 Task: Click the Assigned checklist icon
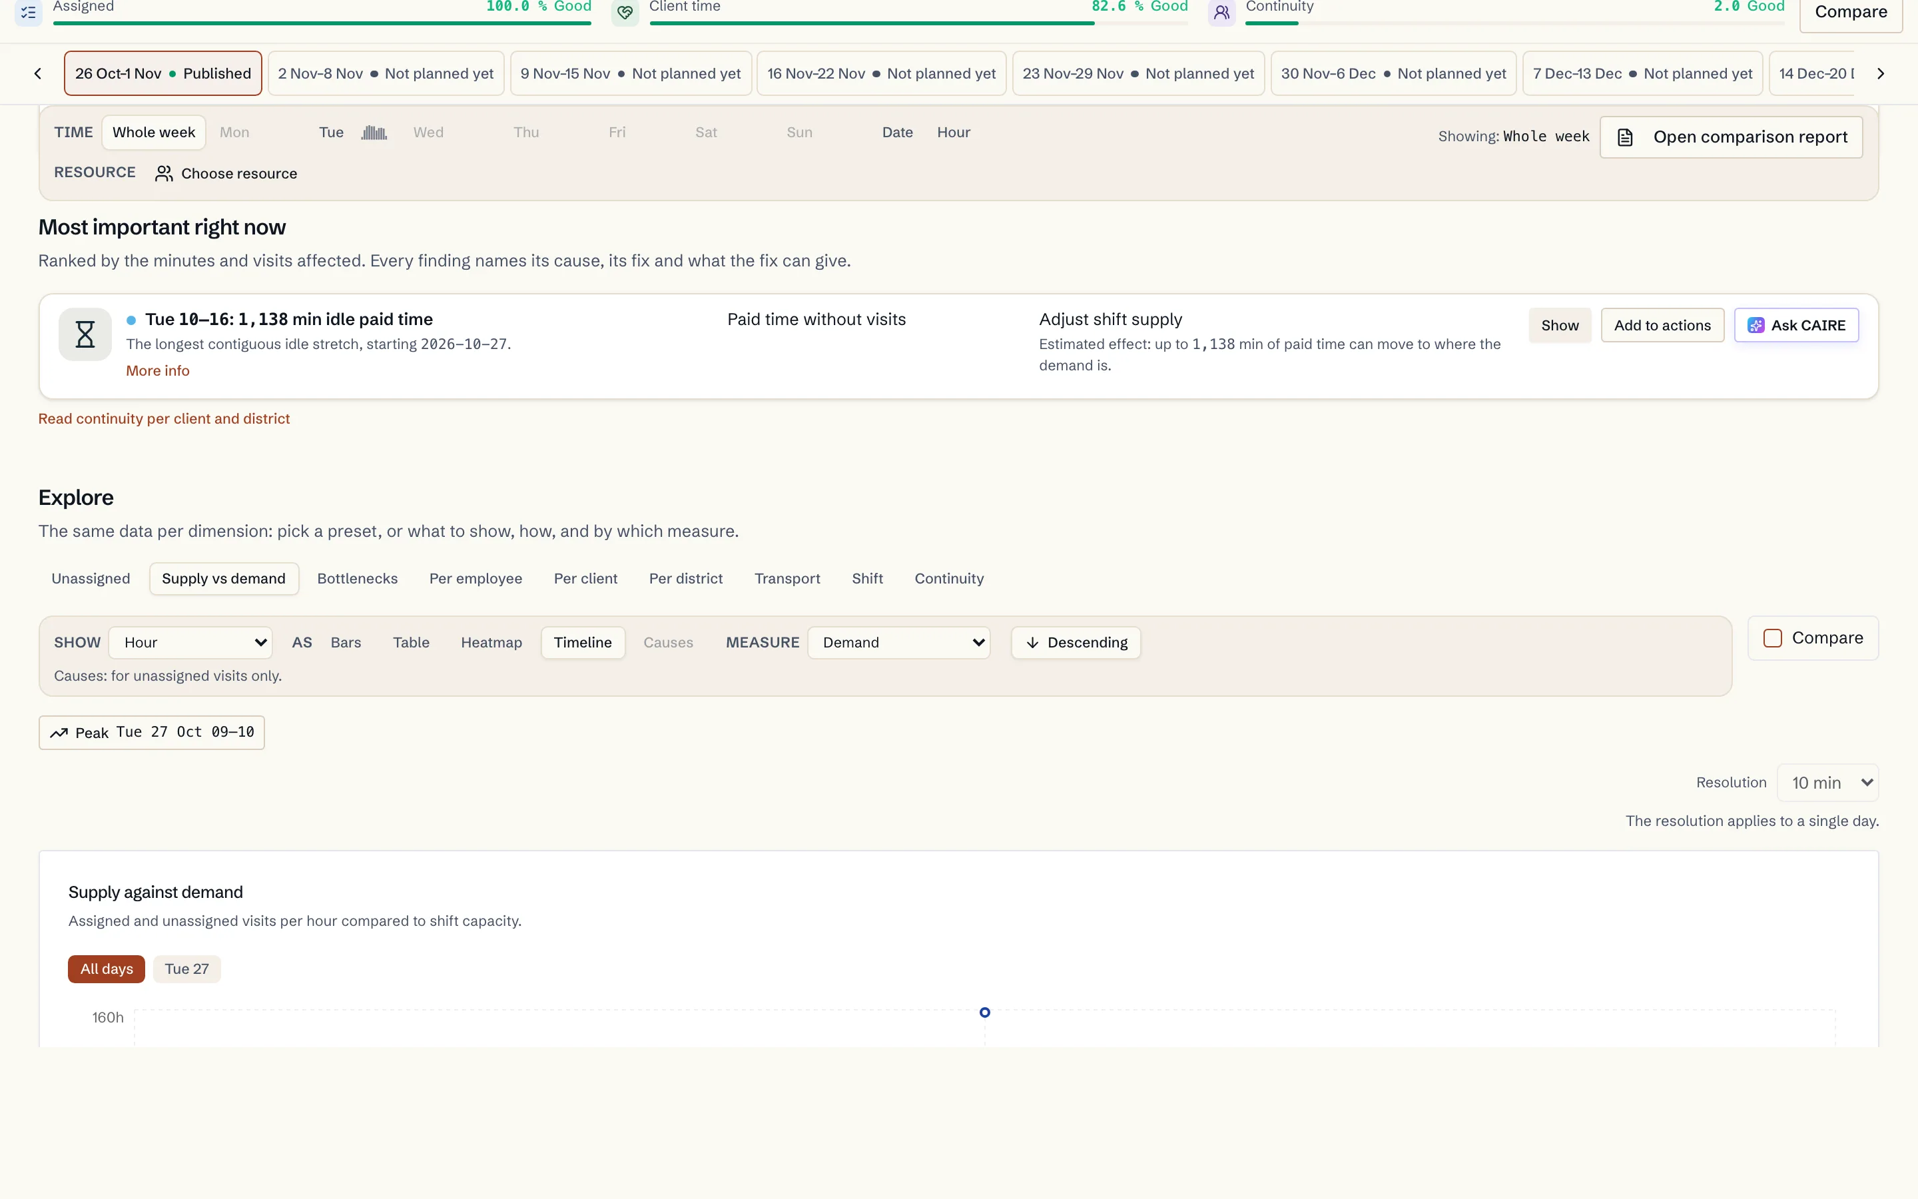[29, 13]
